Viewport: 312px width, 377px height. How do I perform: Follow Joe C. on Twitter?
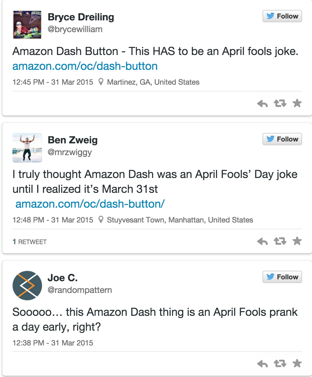point(282,277)
